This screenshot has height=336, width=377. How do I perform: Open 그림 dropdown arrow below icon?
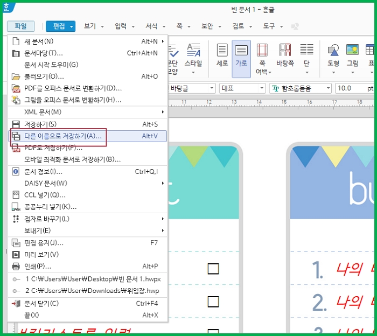coord(352,72)
